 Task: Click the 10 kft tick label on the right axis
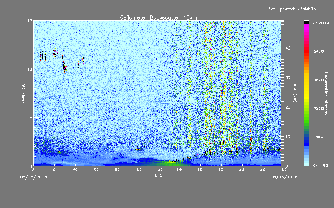pos(288,137)
